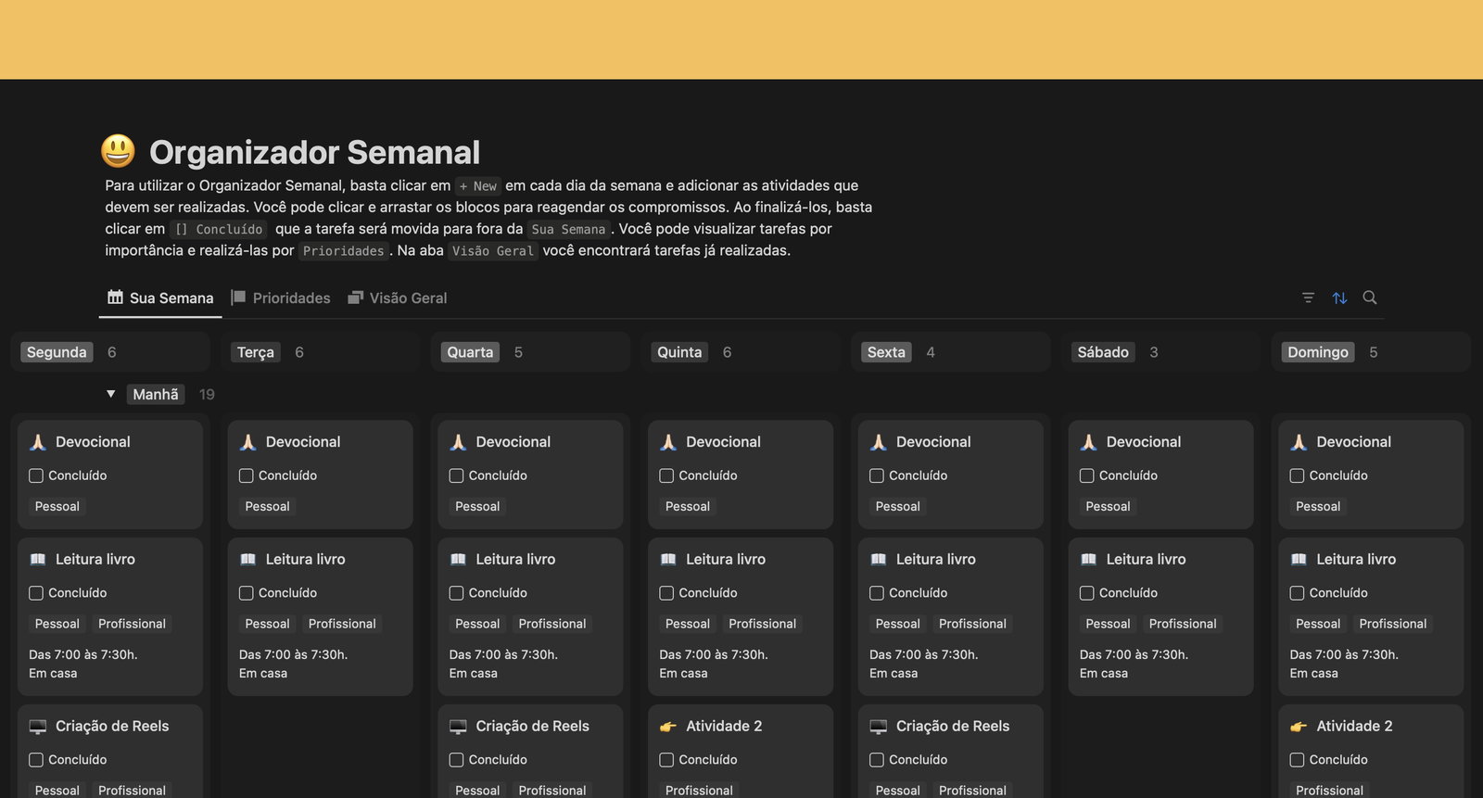
Task: Open Sábado's Devocional card title
Action: [x=1143, y=442]
